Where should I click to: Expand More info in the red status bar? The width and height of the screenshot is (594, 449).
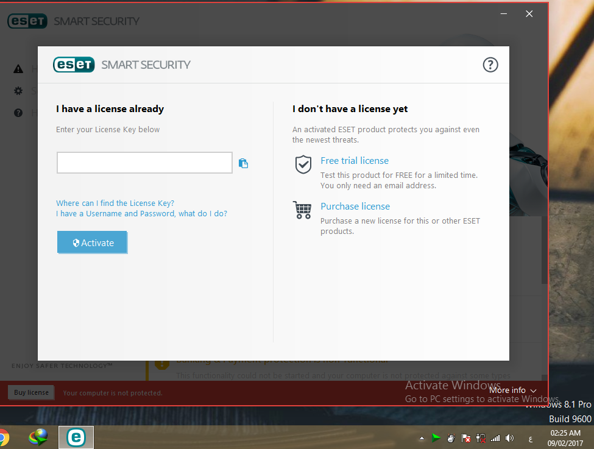pyautogui.click(x=512, y=391)
